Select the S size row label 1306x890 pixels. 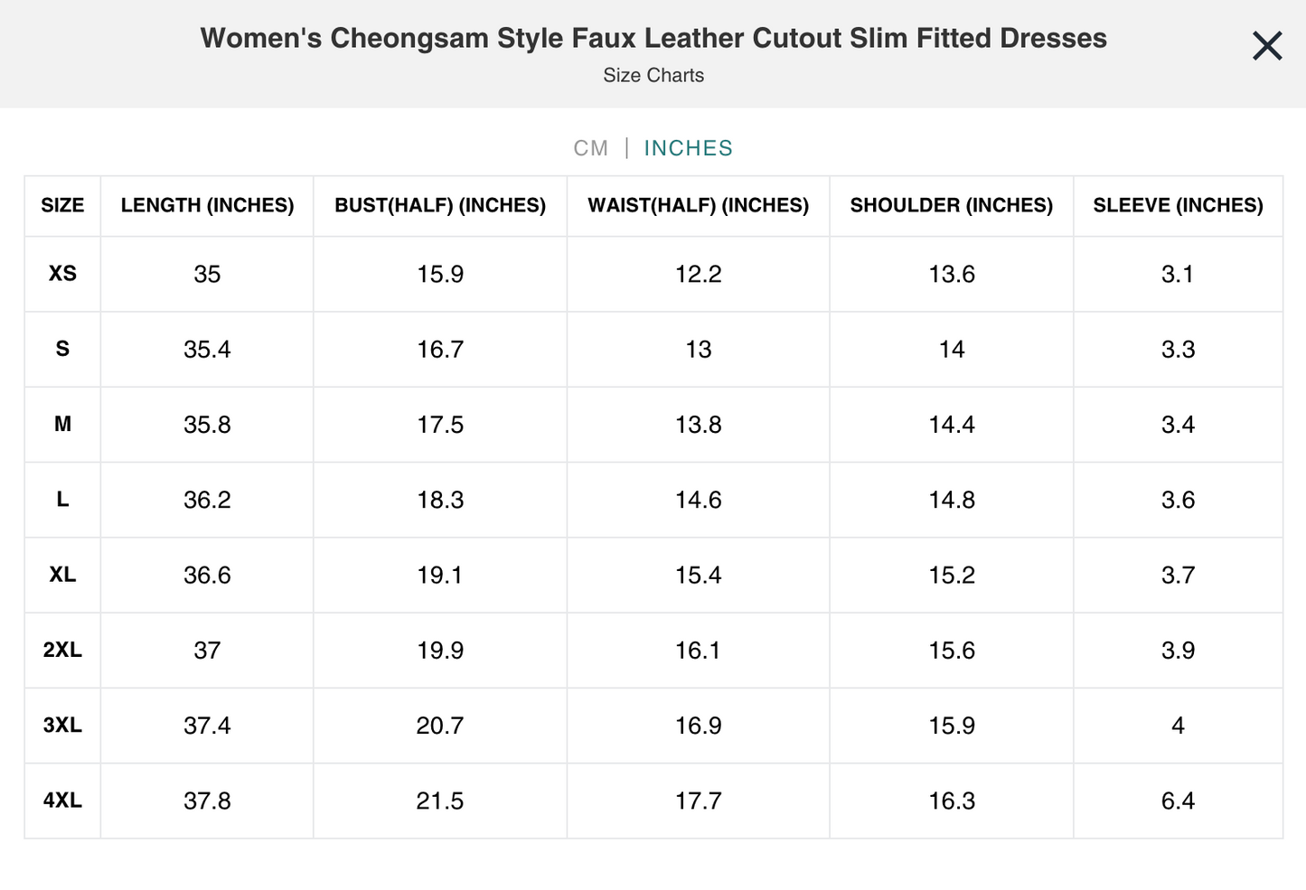tap(61, 349)
